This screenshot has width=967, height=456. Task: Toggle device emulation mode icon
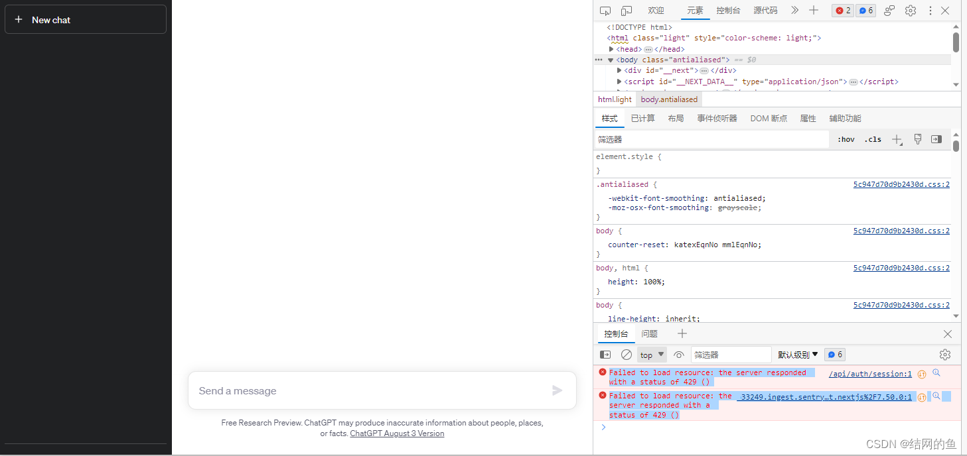pos(627,11)
